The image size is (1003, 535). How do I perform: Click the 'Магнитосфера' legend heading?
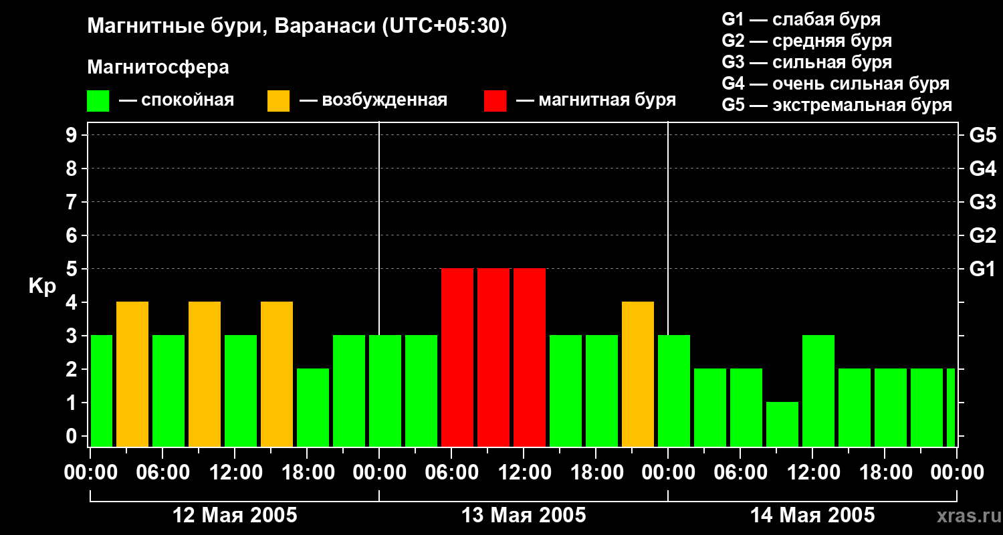[x=158, y=67]
